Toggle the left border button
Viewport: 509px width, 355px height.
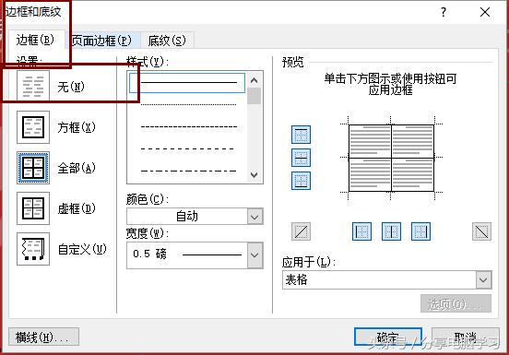click(x=361, y=231)
